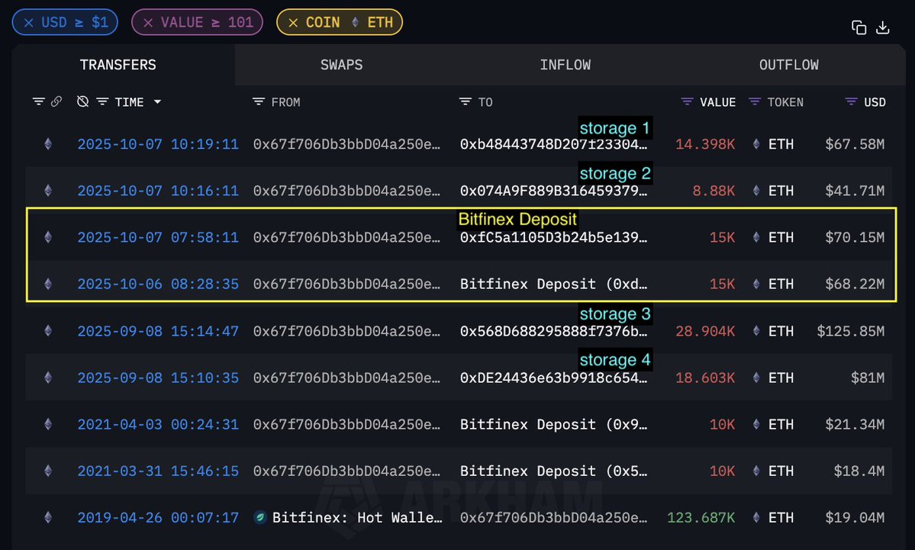Open the INFLOW tab
Image resolution: width=915 pixels, height=550 pixels.
click(x=565, y=65)
